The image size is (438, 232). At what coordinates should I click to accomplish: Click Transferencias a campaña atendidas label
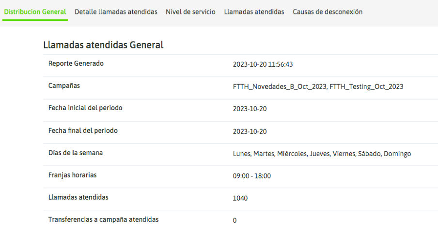click(x=103, y=219)
